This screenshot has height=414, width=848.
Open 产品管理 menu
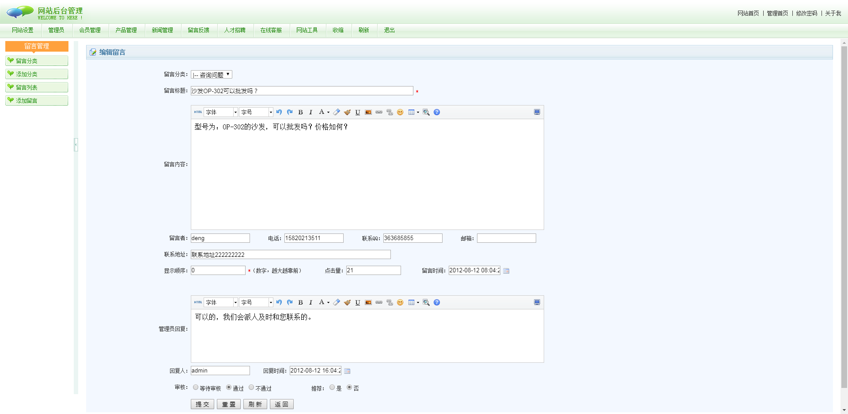[x=126, y=30]
